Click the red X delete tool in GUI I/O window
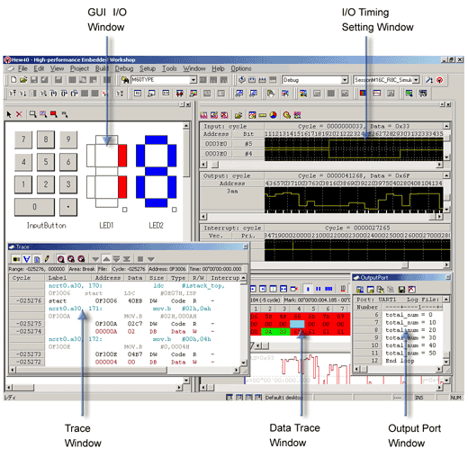The image size is (468, 457). pyautogui.click(x=19, y=114)
